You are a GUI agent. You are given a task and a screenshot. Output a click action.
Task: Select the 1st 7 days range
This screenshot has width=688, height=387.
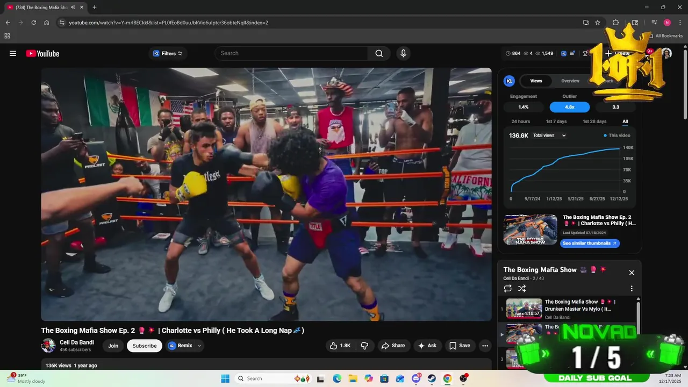click(x=556, y=121)
